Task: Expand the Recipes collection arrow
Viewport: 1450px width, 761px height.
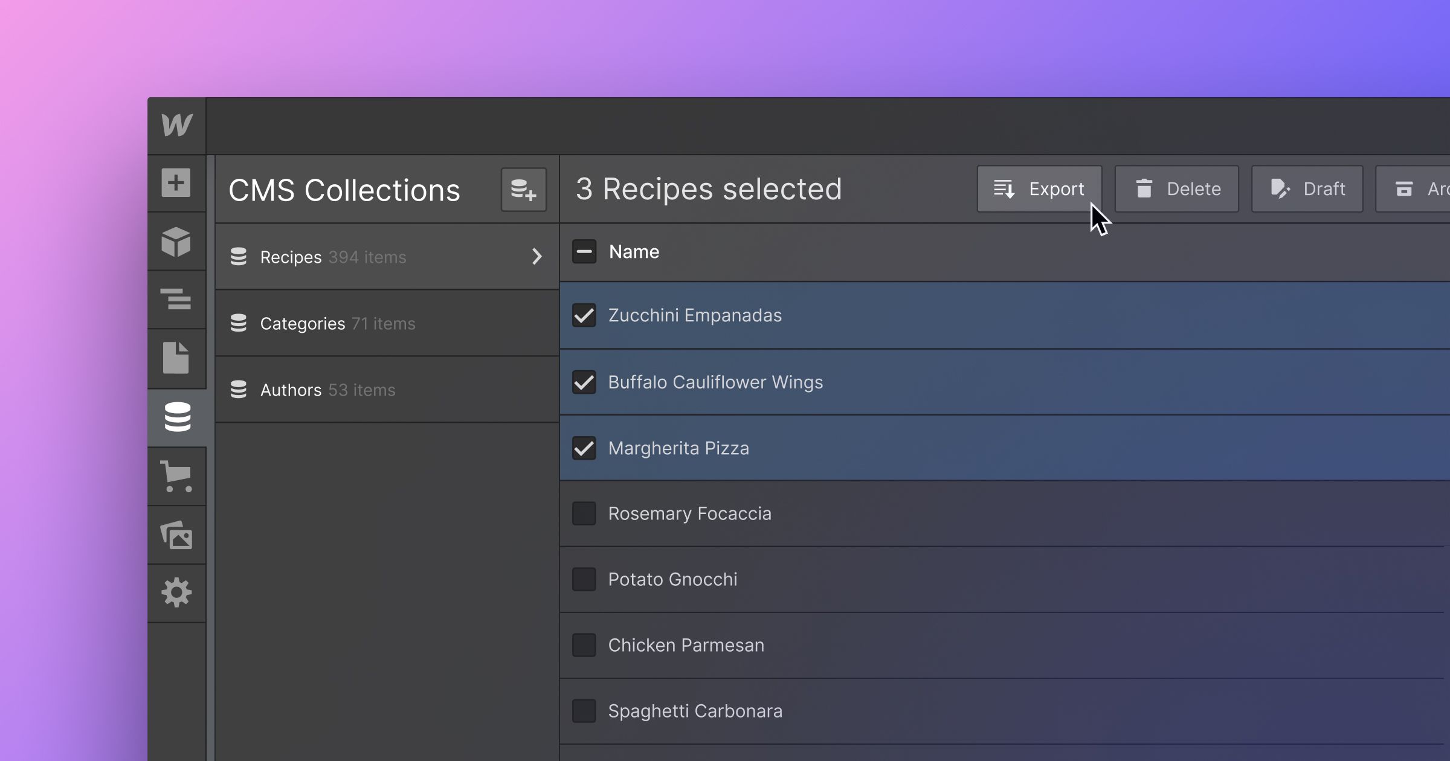Action: (536, 256)
